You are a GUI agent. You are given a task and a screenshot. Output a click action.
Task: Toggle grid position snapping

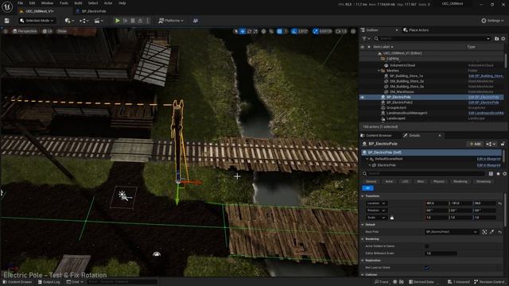(x=279, y=32)
